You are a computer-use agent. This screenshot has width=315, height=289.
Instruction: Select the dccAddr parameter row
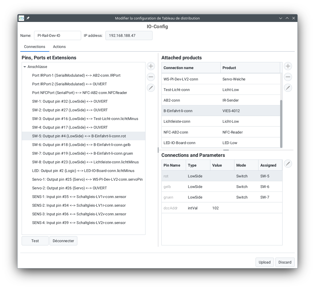222,208
